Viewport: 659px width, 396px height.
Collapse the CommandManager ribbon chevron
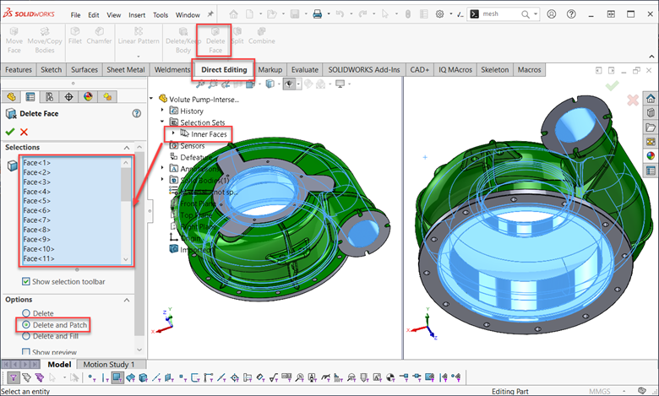pos(651,57)
